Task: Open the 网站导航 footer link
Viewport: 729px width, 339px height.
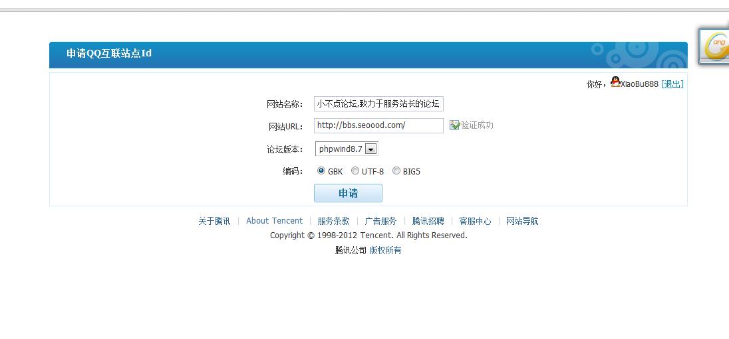Action: [522, 221]
